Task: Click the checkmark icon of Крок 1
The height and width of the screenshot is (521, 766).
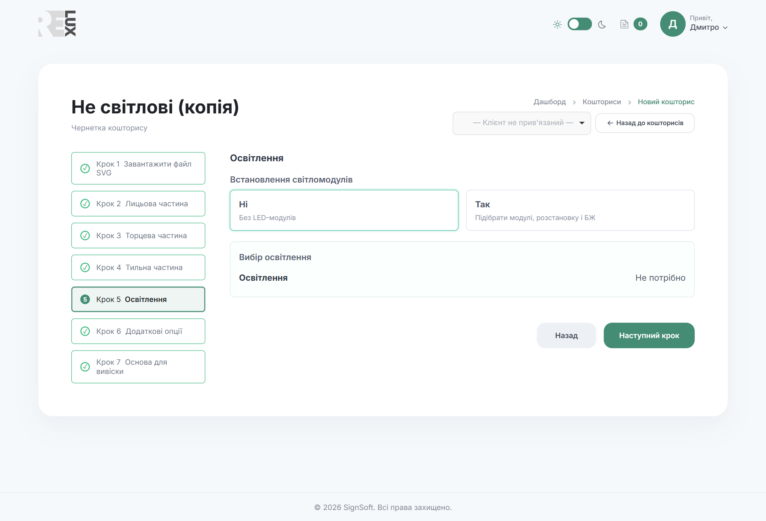Action: pos(85,168)
